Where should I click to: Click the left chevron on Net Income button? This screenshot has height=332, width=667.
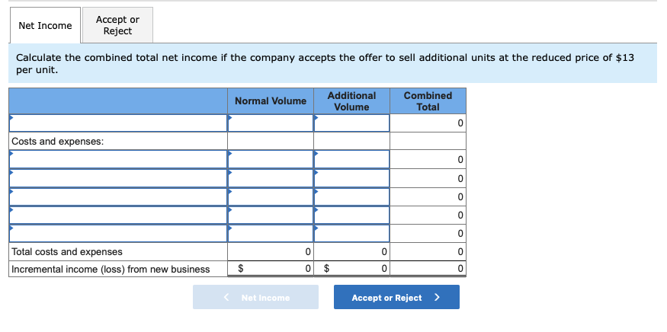pos(226,297)
